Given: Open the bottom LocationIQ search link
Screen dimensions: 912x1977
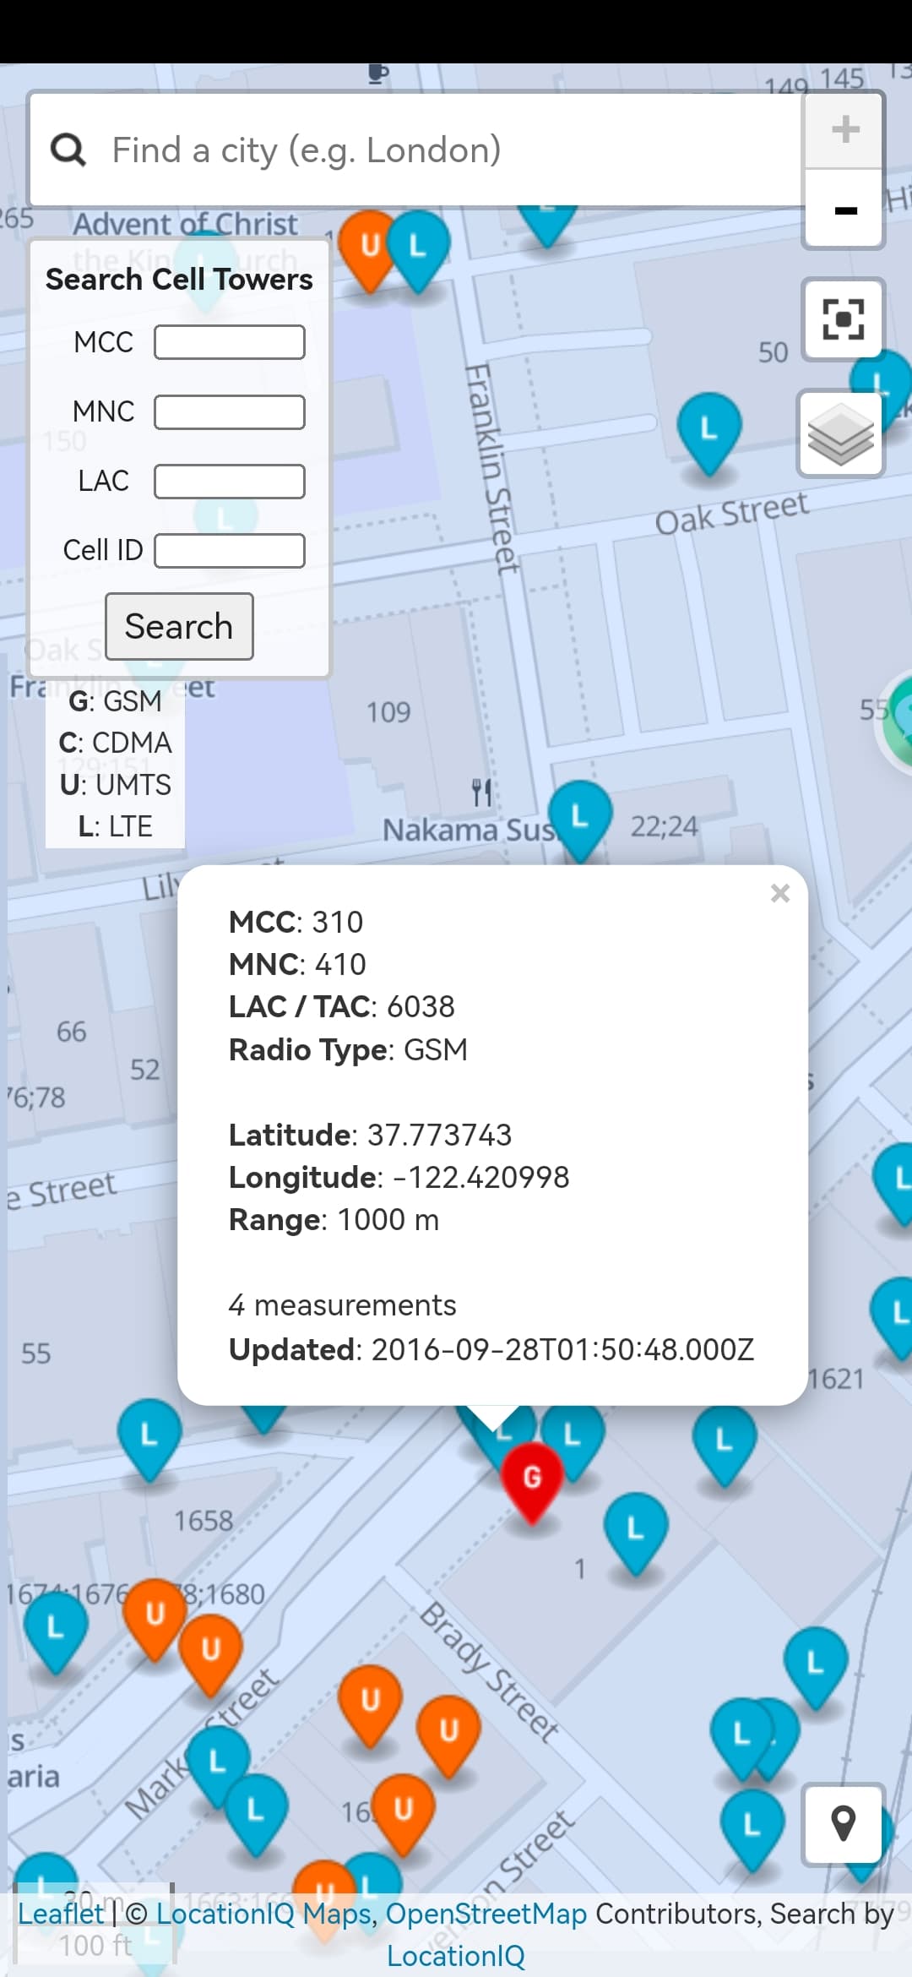Looking at the screenshot, I should (456, 1956).
